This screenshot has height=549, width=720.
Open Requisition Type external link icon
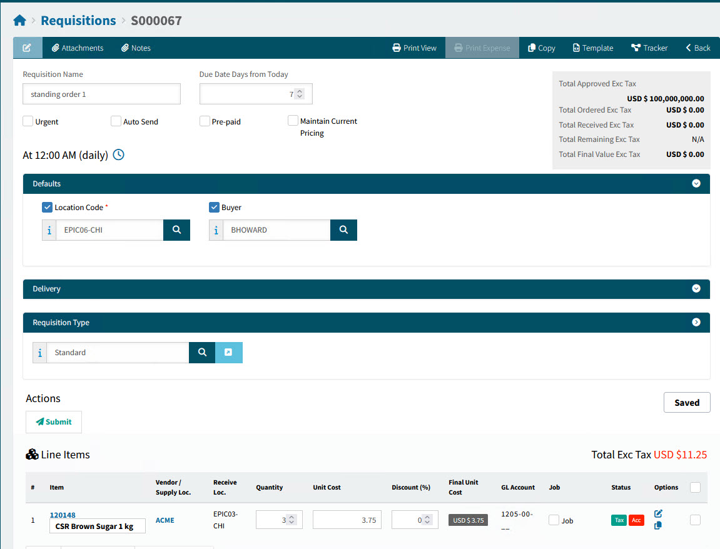point(229,353)
